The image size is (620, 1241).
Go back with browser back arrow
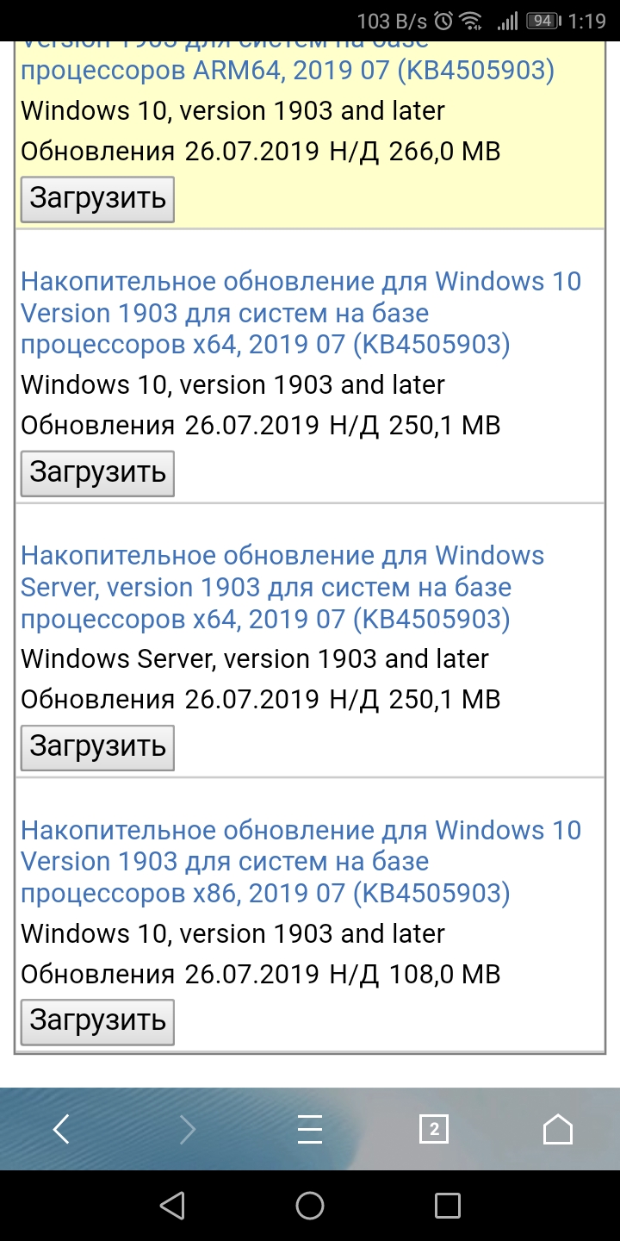click(61, 1129)
